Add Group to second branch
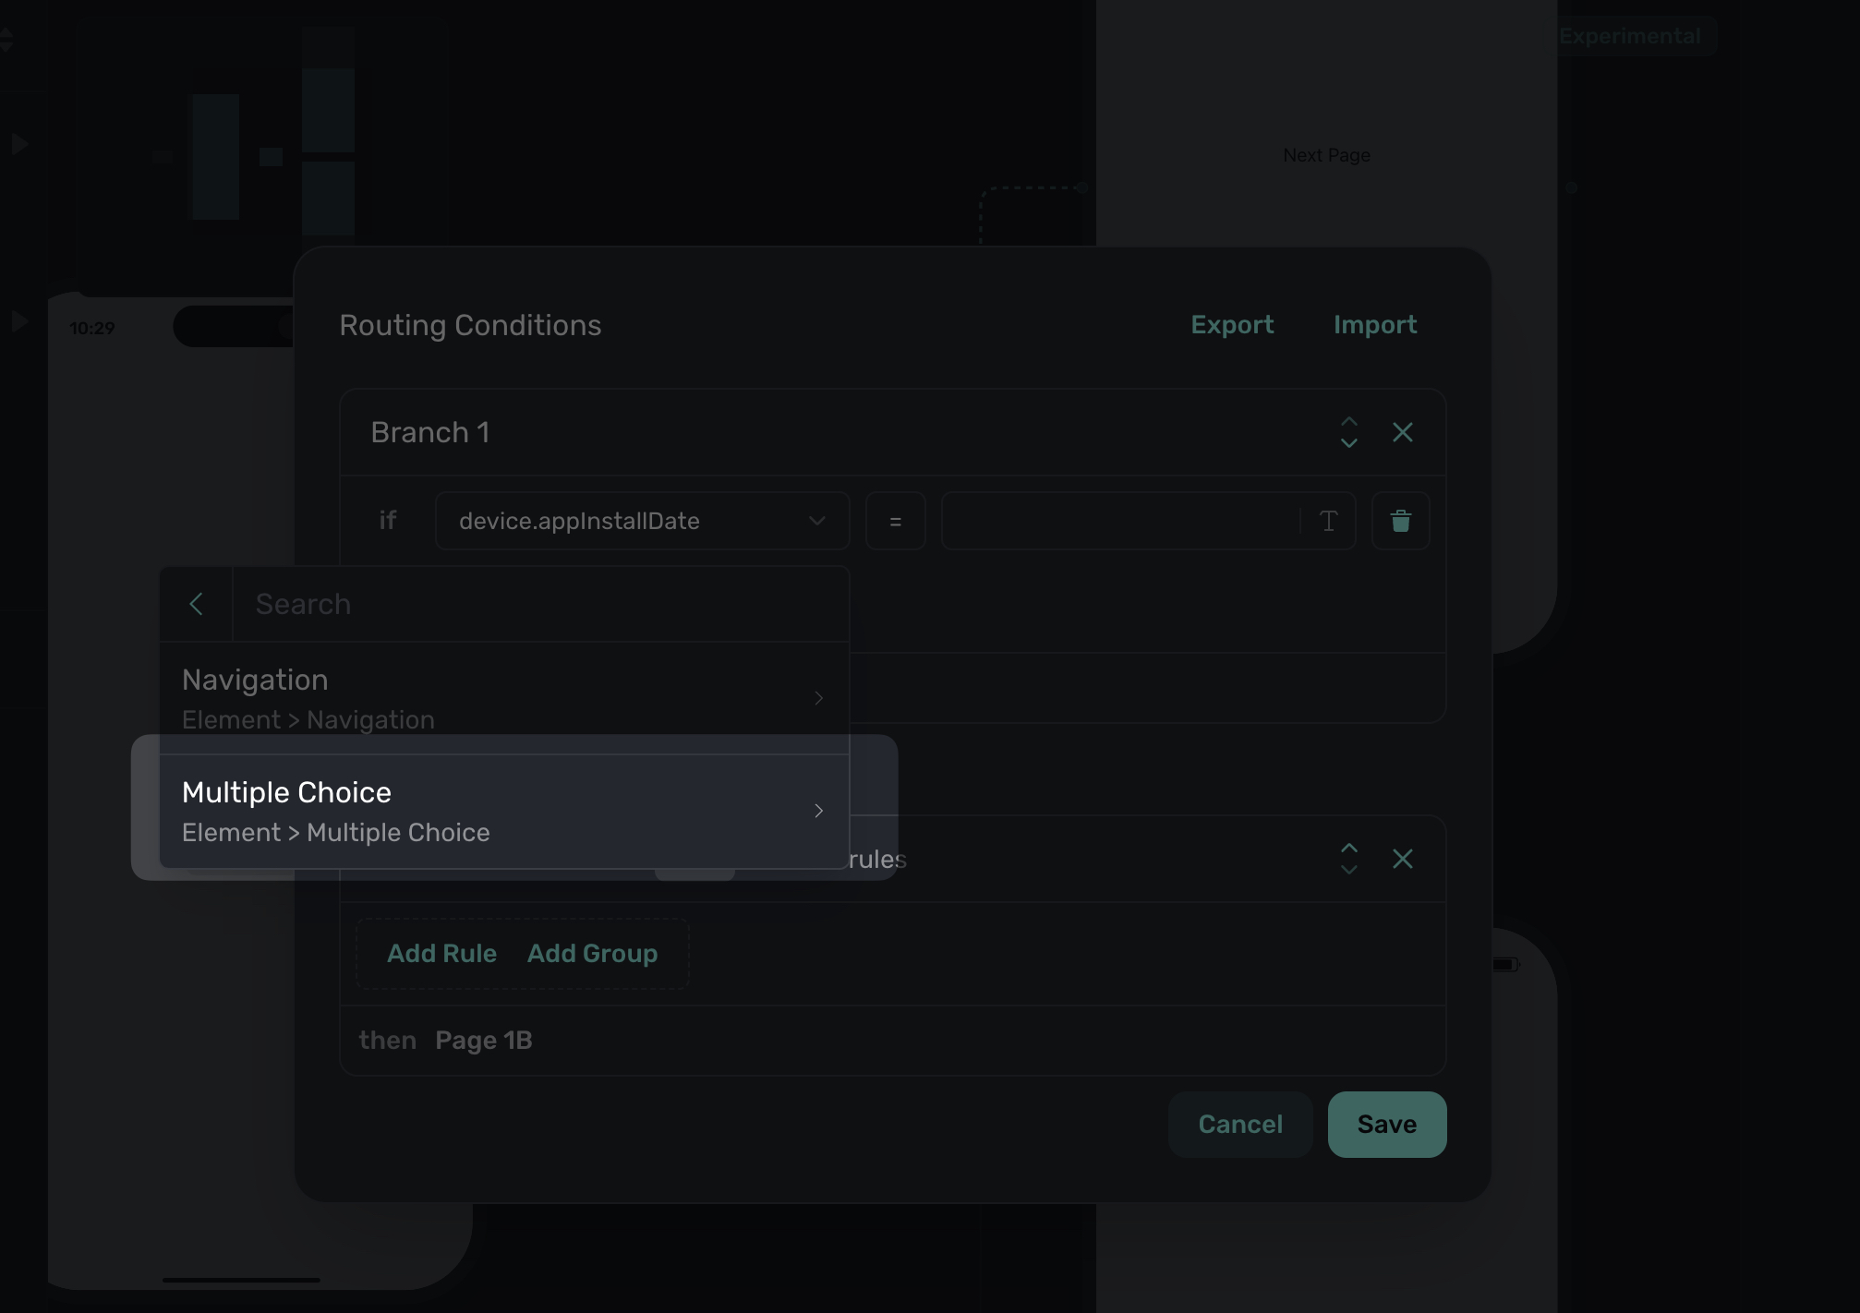Viewport: 1860px width, 1313px height. tap(592, 953)
